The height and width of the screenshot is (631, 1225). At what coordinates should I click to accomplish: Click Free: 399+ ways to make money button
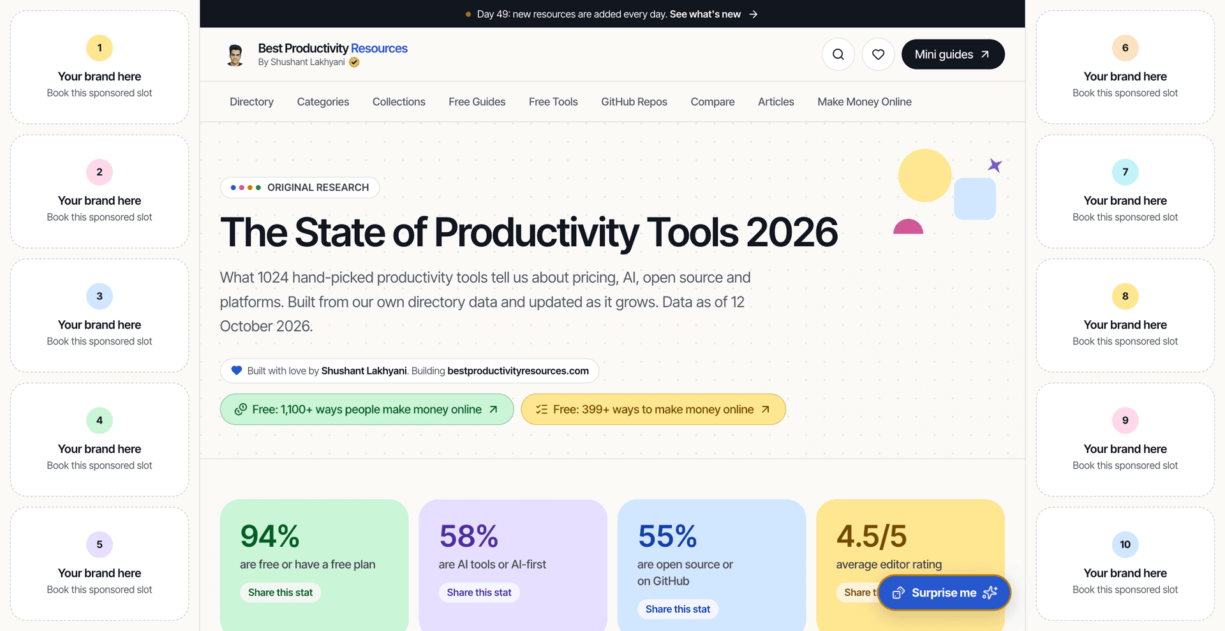(x=653, y=409)
